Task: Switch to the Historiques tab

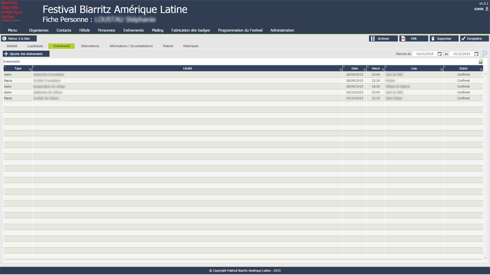Action: point(190,46)
